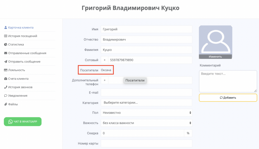Open ЧАТ В WHATSAPP button

click(23, 122)
